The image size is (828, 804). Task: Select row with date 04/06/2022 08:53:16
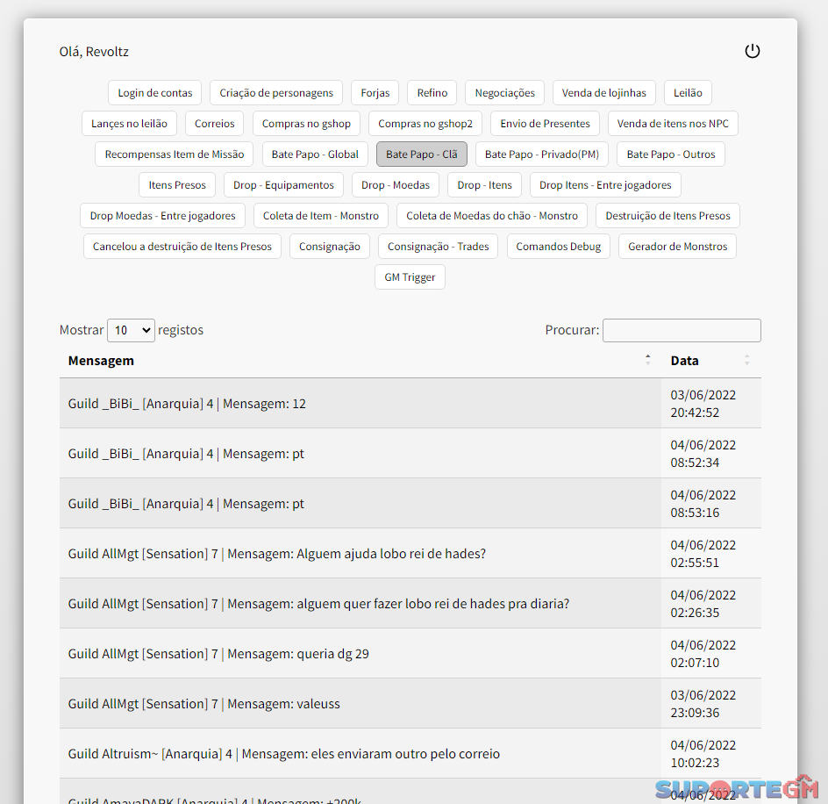pos(410,503)
